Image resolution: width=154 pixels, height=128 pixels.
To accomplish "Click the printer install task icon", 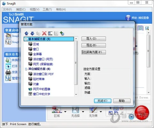I will [x=8, y=72].
